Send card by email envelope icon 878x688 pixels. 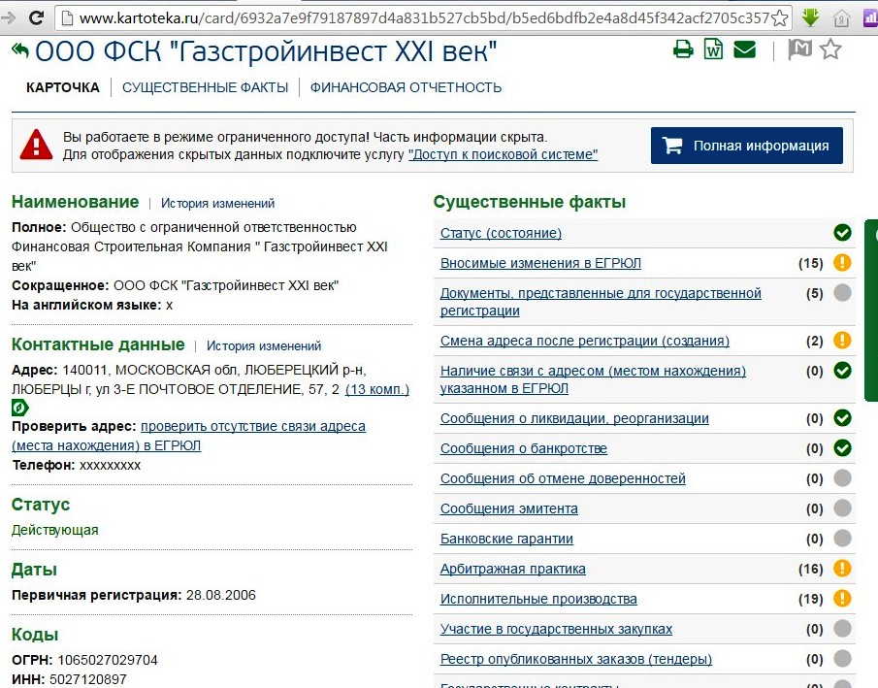(x=745, y=49)
